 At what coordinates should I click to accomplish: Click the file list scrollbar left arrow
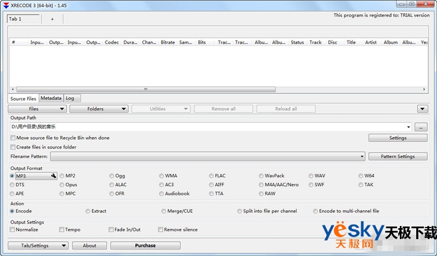13,90
